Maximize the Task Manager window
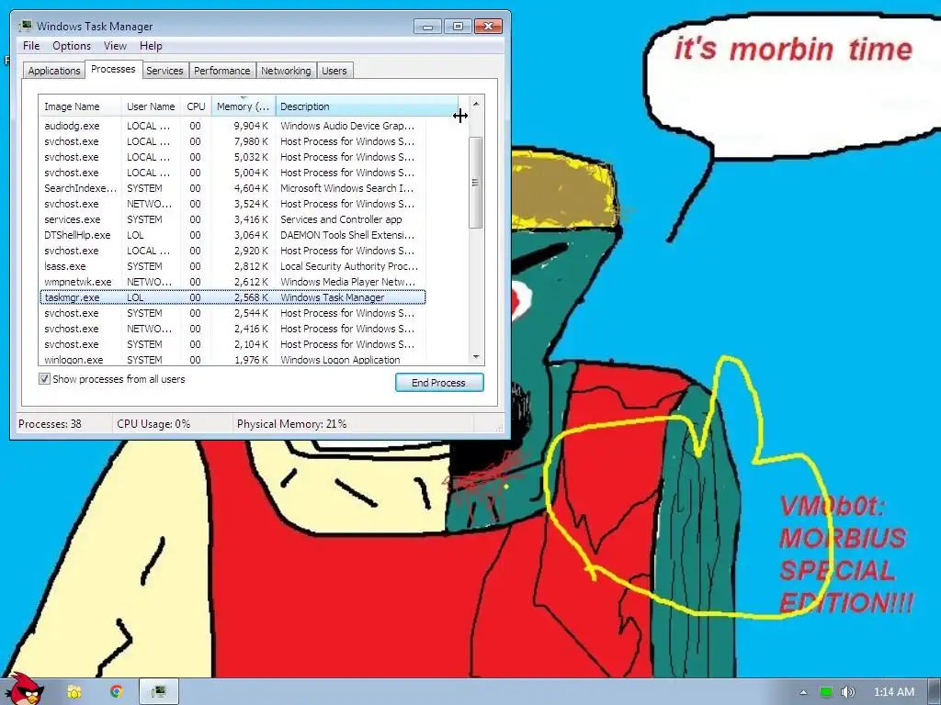The width and height of the screenshot is (941, 705). [458, 27]
